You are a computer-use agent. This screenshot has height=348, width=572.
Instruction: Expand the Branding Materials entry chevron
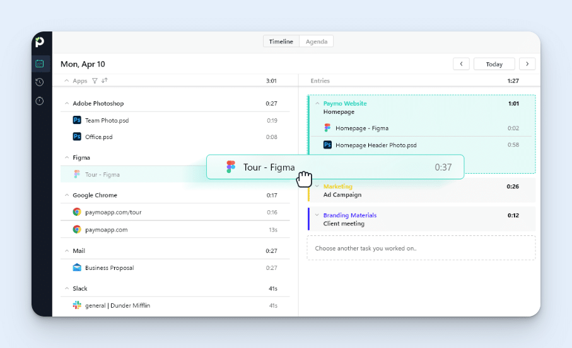317,215
